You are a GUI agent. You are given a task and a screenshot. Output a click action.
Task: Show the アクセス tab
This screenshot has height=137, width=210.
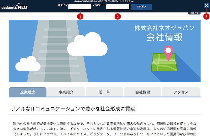coord(181,92)
